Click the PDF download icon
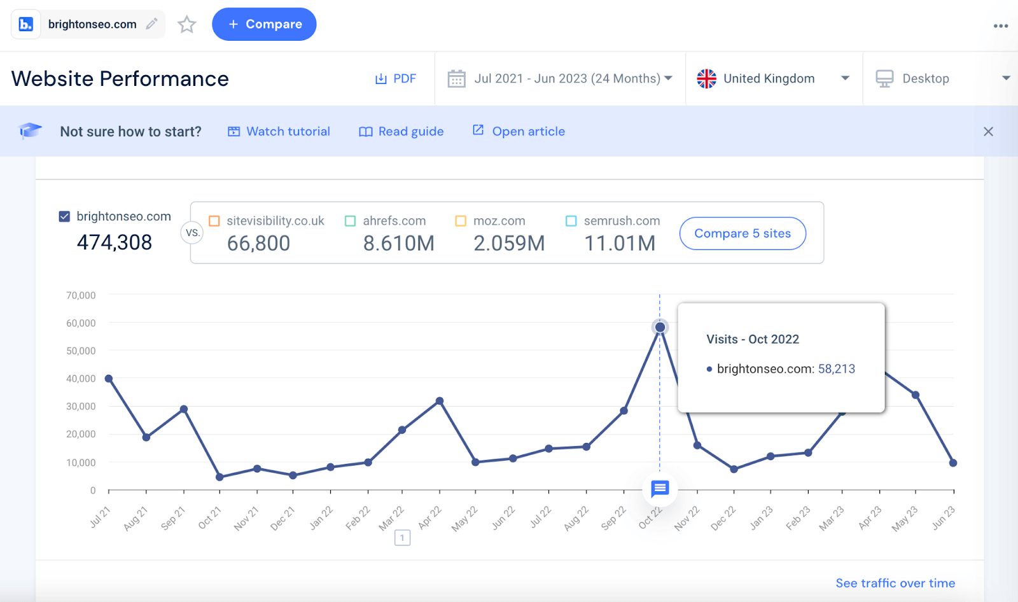1018x602 pixels. (380, 79)
